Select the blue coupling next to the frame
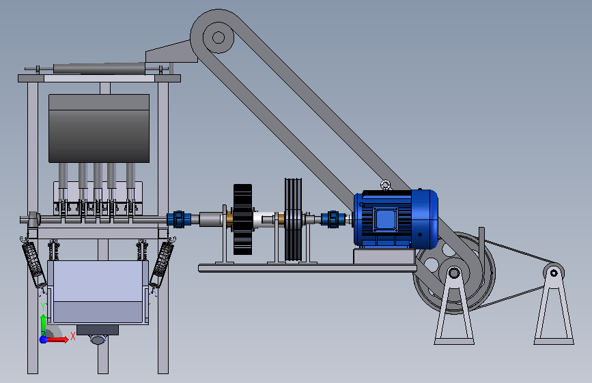Screen dimensions: 592x383 (179, 219)
